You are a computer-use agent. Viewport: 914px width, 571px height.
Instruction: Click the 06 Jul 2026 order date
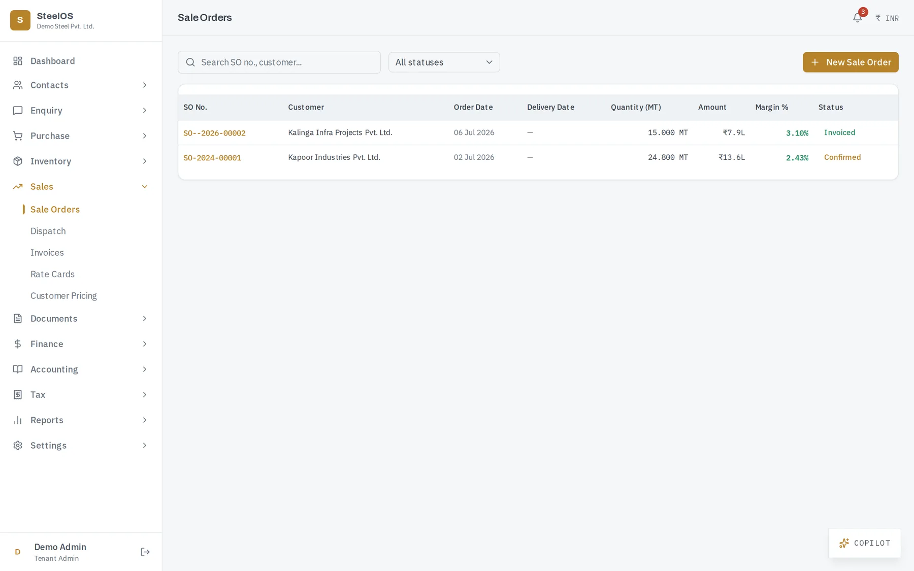(474, 132)
